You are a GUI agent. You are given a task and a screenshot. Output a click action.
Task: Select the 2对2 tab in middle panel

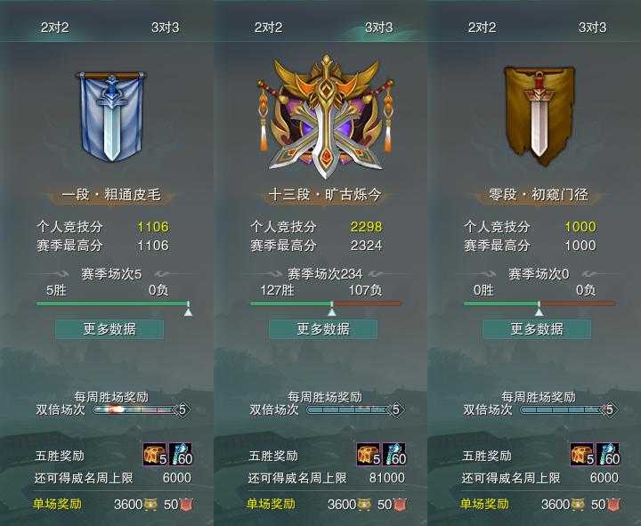point(268,28)
